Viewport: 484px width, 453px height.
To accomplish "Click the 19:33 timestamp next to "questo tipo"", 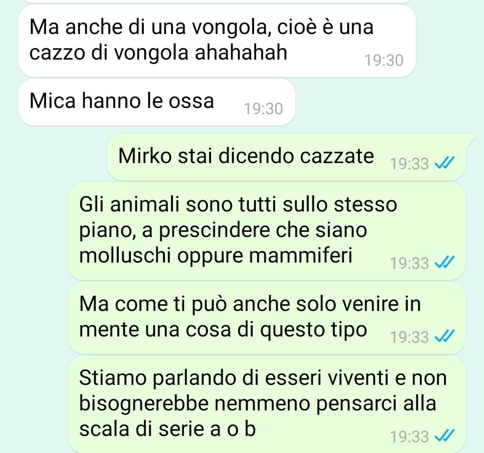I will click(x=409, y=337).
